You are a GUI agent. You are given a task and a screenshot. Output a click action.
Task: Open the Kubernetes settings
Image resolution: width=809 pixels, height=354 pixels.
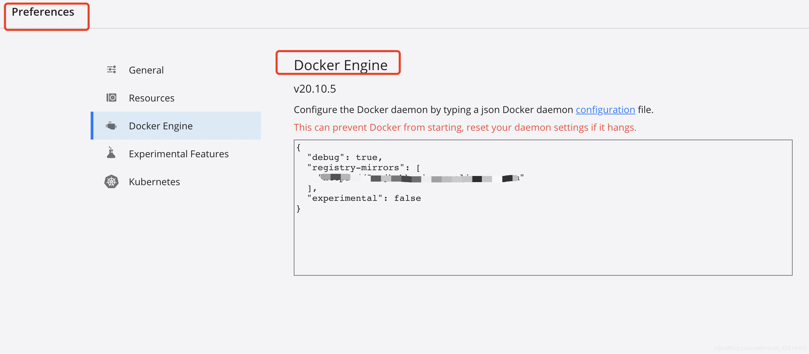tap(176, 181)
